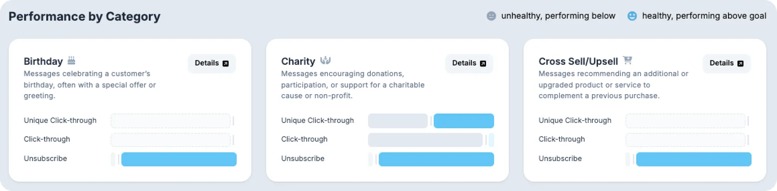This screenshot has height=191, width=777.
Task: Open Cross Sell/Upsell category Details
Action: point(727,63)
